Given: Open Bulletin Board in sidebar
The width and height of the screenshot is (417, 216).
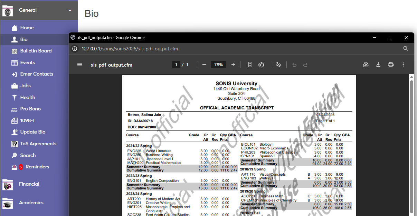Looking at the screenshot, I should (x=36, y=51).
